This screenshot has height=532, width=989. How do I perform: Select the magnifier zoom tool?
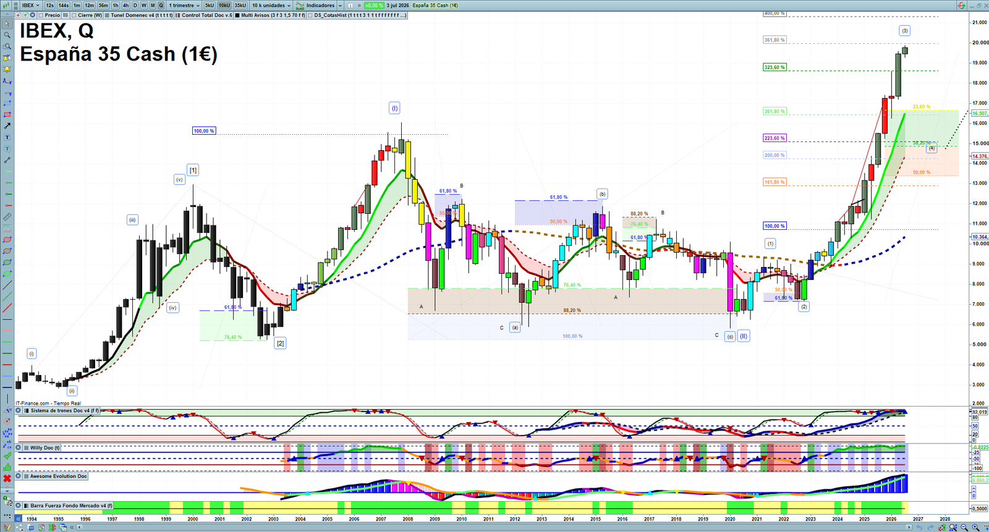pyautogui.click(x=7, y=35)
